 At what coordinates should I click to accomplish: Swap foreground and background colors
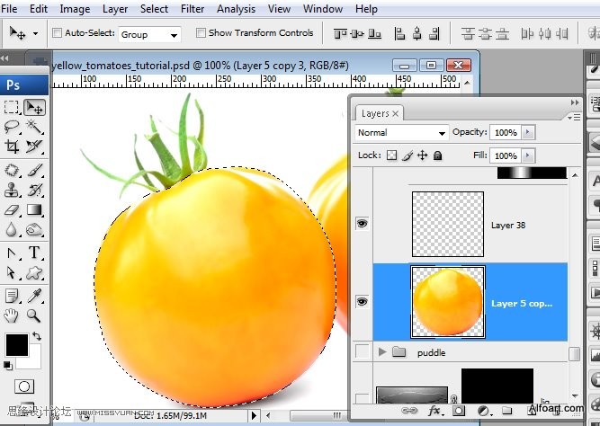[37, 336]
